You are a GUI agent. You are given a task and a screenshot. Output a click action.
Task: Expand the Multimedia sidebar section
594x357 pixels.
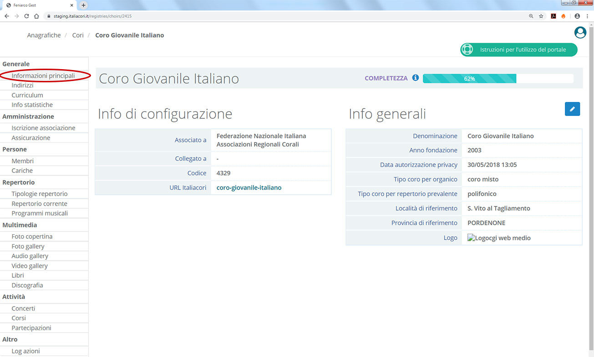tap(20, 225)
